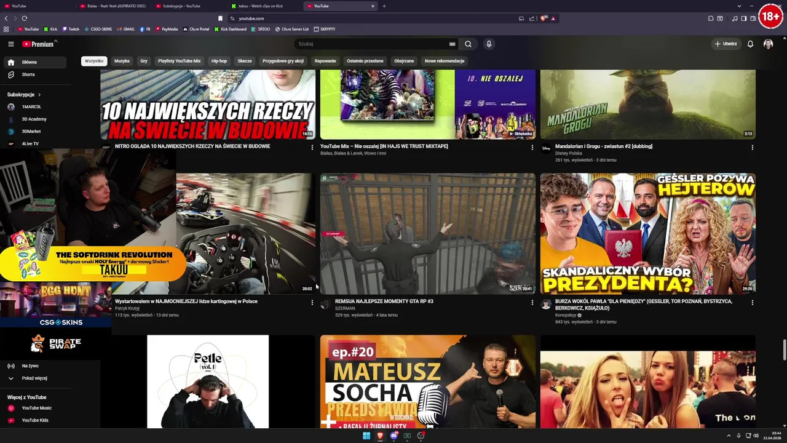Select Przygodowe gry akcji chip
Viewport: 787px width, 443px height.
[x=283, y=61]
